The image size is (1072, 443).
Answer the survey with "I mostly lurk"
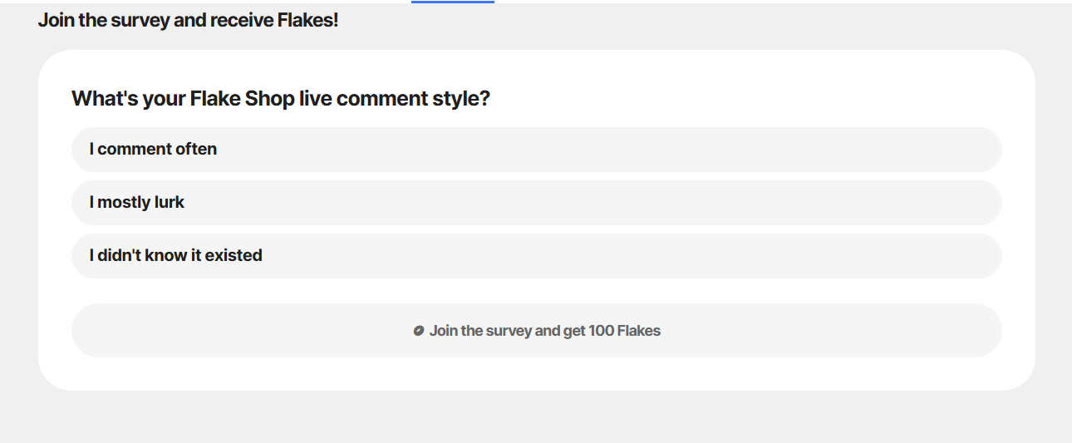(x=536, y=203)
